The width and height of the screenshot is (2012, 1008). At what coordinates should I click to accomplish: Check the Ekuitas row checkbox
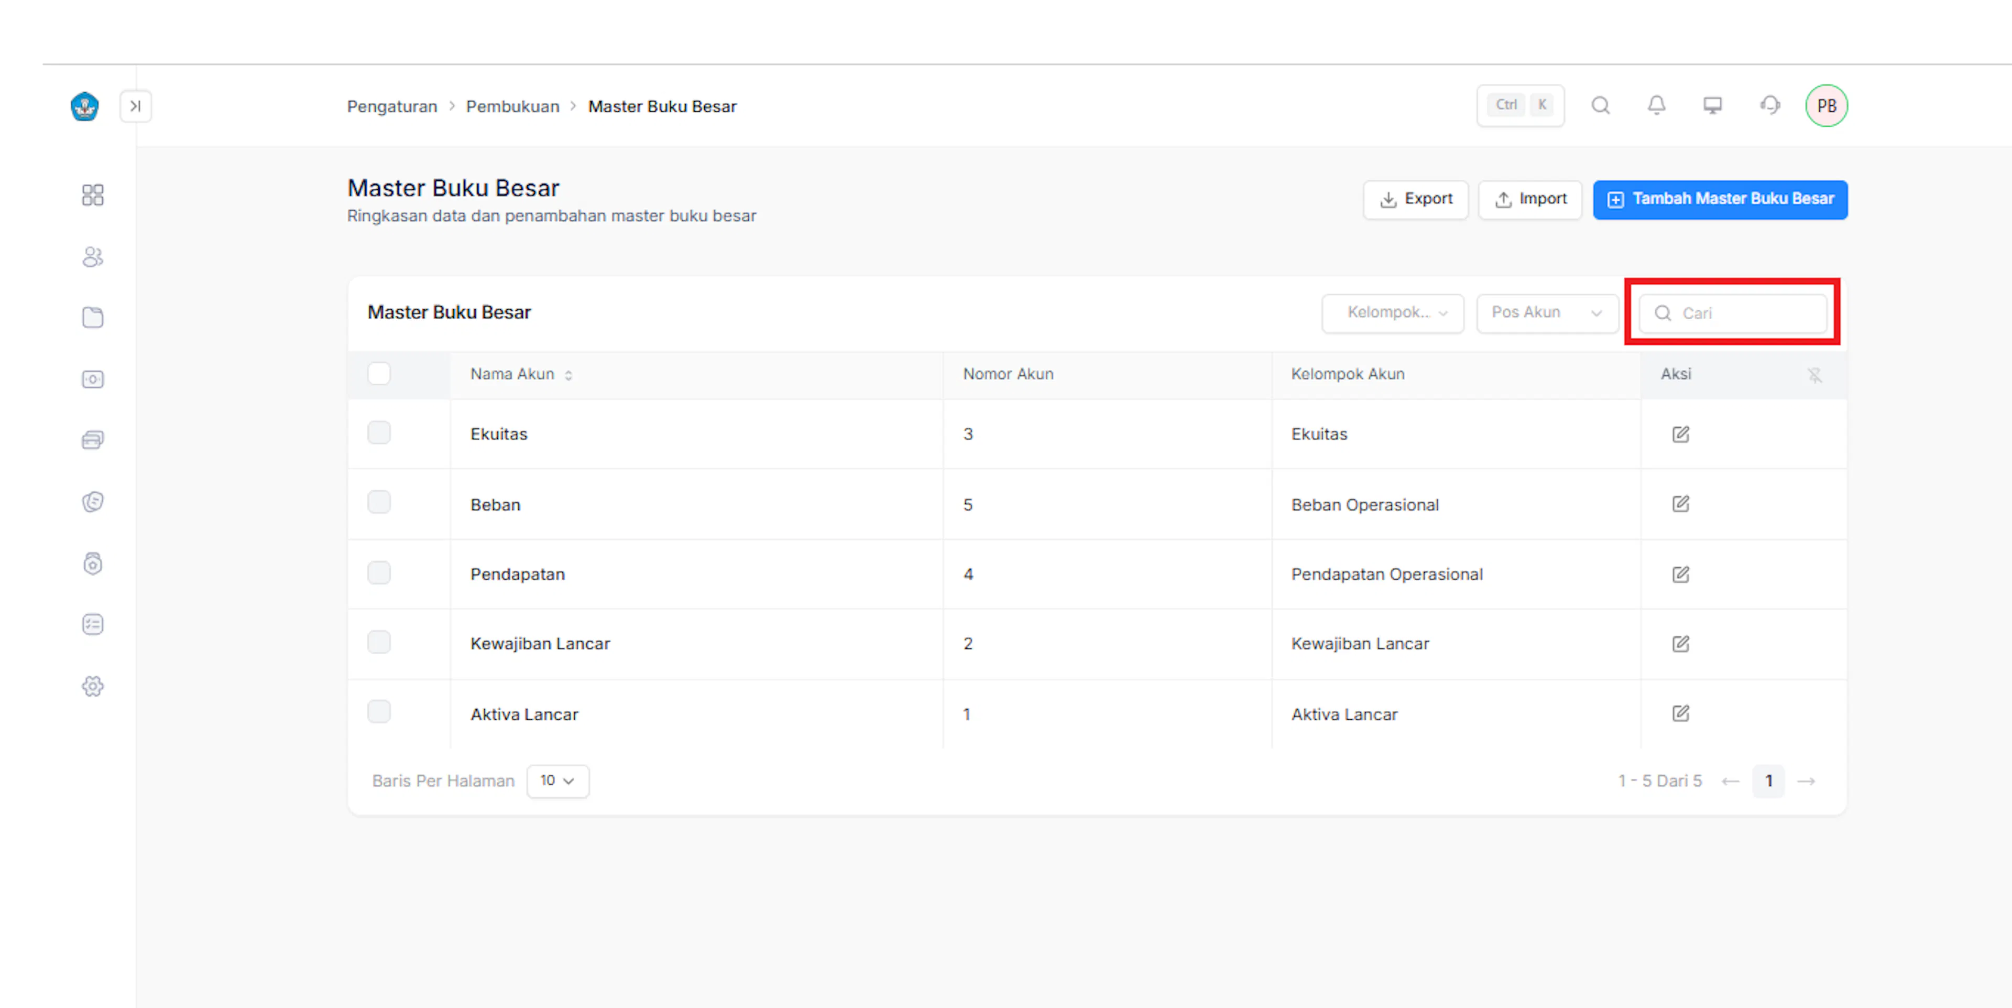(379, 432)
